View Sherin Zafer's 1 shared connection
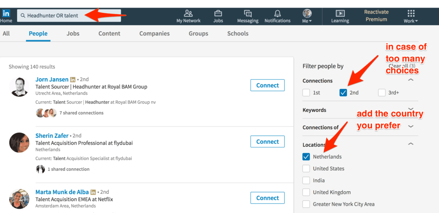The height and width of the screenshot is (213, 439). (x=68, y=169)
